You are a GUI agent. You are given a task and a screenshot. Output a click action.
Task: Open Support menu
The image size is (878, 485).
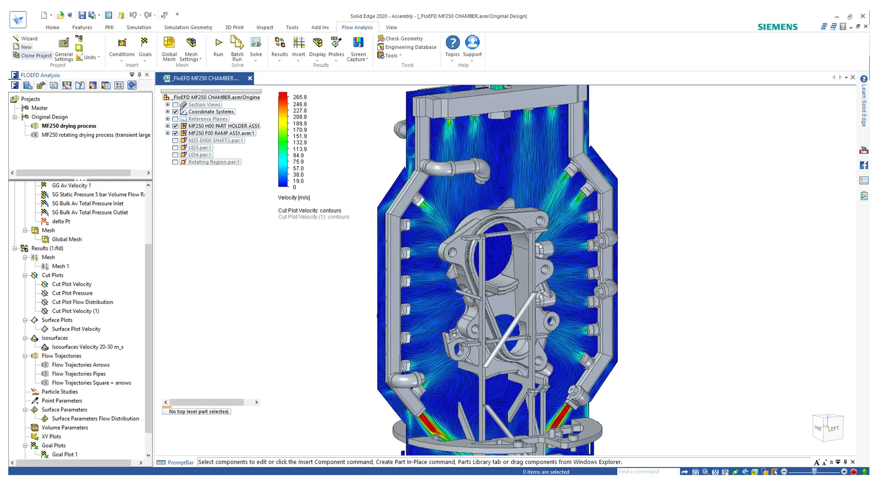coord(472,48)
